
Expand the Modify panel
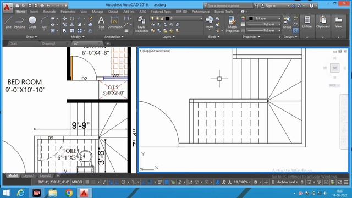tap(78, 37)
